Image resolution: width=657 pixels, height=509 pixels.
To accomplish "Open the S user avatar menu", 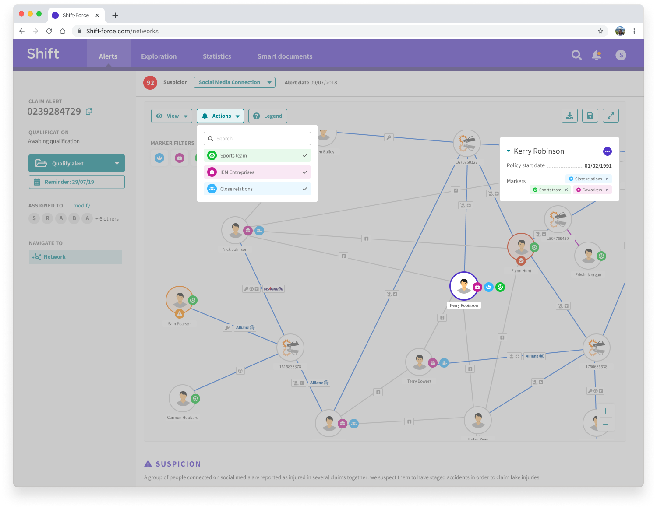I will (621, 55).
